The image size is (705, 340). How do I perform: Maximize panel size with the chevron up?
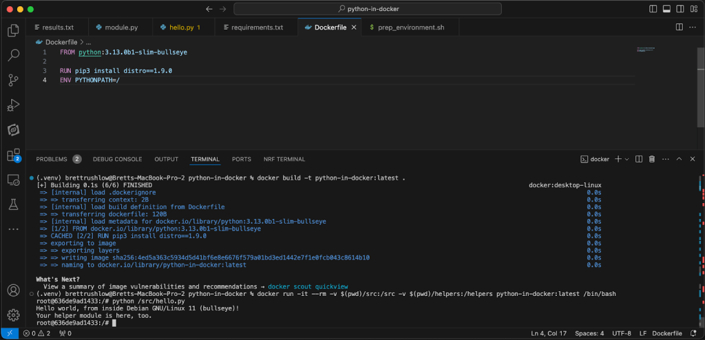(x=679, y=159)
